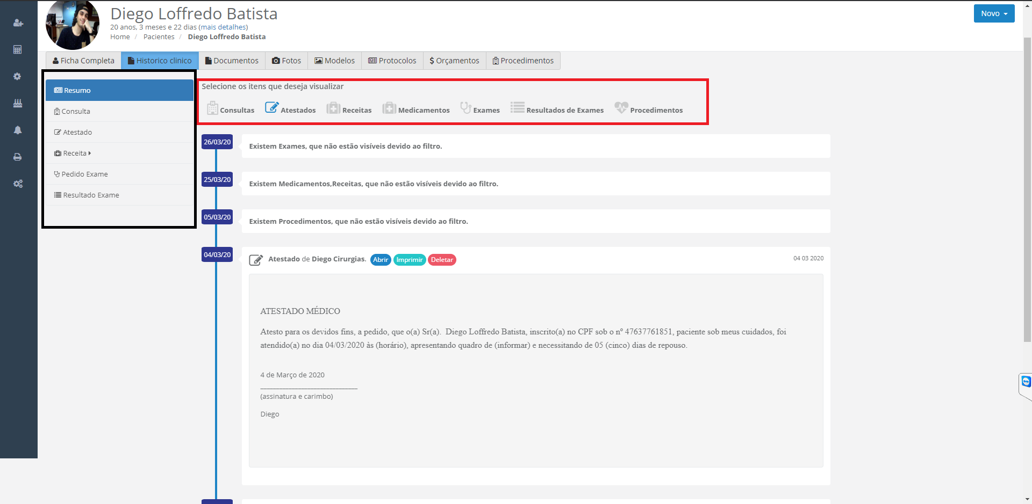The image size is (1032, 504).
Task: Toggle the Medicamentos filter
Action: pos(416,109)
